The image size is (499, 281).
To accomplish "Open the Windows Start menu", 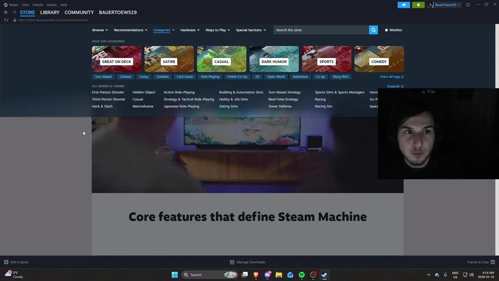I will tap(175, 275).
